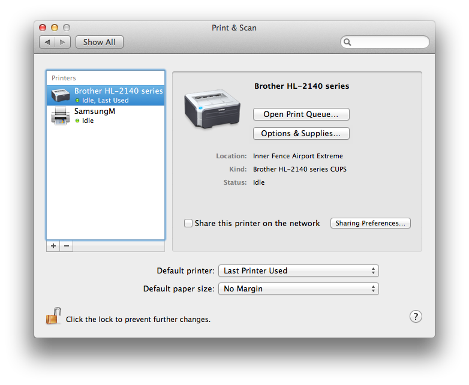This screenshot has width=469, height=385.
Task: Click the yellow minimize window button
Action: pos(55,28)
